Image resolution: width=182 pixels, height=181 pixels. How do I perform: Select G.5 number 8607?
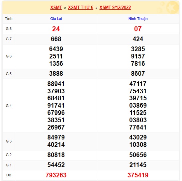click(x=138, y=74)
